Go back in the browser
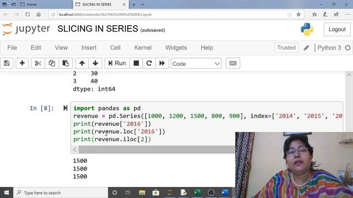Screen dimensions: 353x198 point(6,15)
